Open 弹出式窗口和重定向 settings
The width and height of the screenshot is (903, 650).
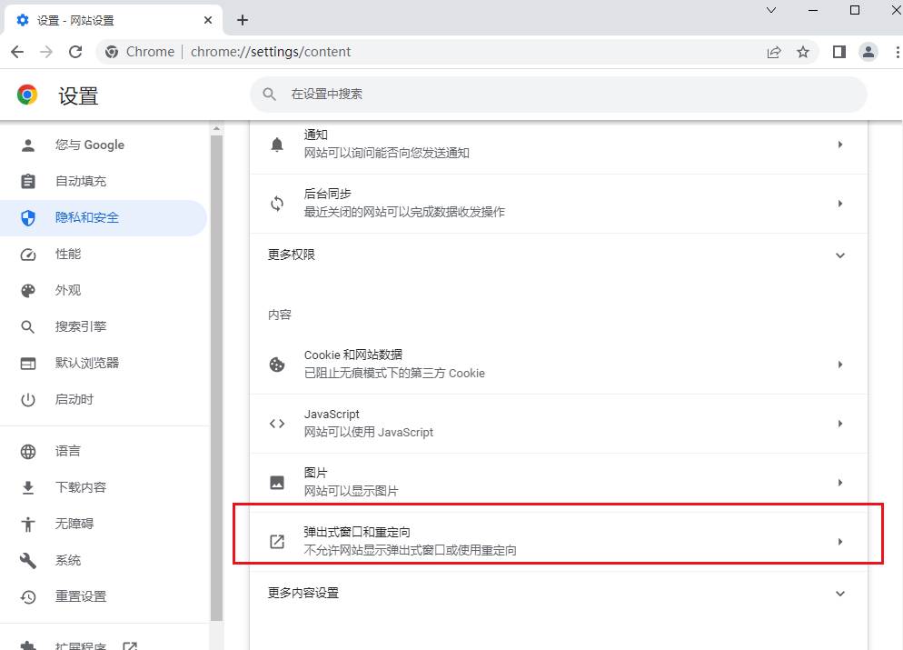click(559, 541)
